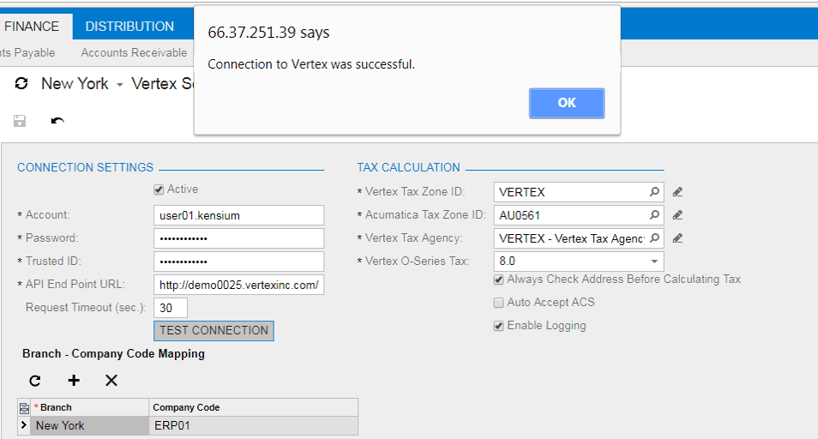Click the TEST CONNECTION button
Screen dimensions: 818x439
(214, 331)
